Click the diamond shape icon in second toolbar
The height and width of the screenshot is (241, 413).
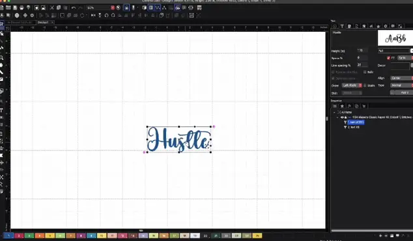(x=25, y=15)
